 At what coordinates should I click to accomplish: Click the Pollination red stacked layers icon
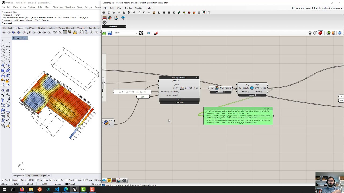pos(105,18)
